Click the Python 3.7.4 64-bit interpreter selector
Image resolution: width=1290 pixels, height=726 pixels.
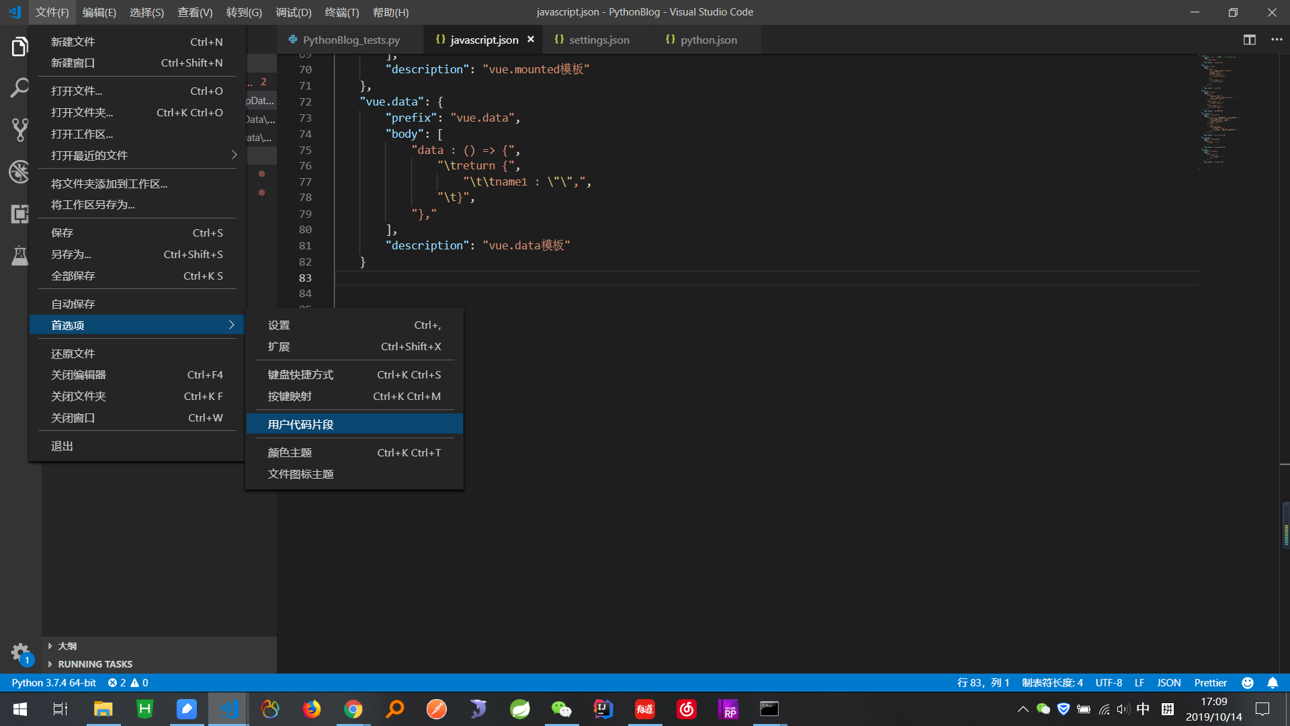pyautogui.click(x=54, y=683)
